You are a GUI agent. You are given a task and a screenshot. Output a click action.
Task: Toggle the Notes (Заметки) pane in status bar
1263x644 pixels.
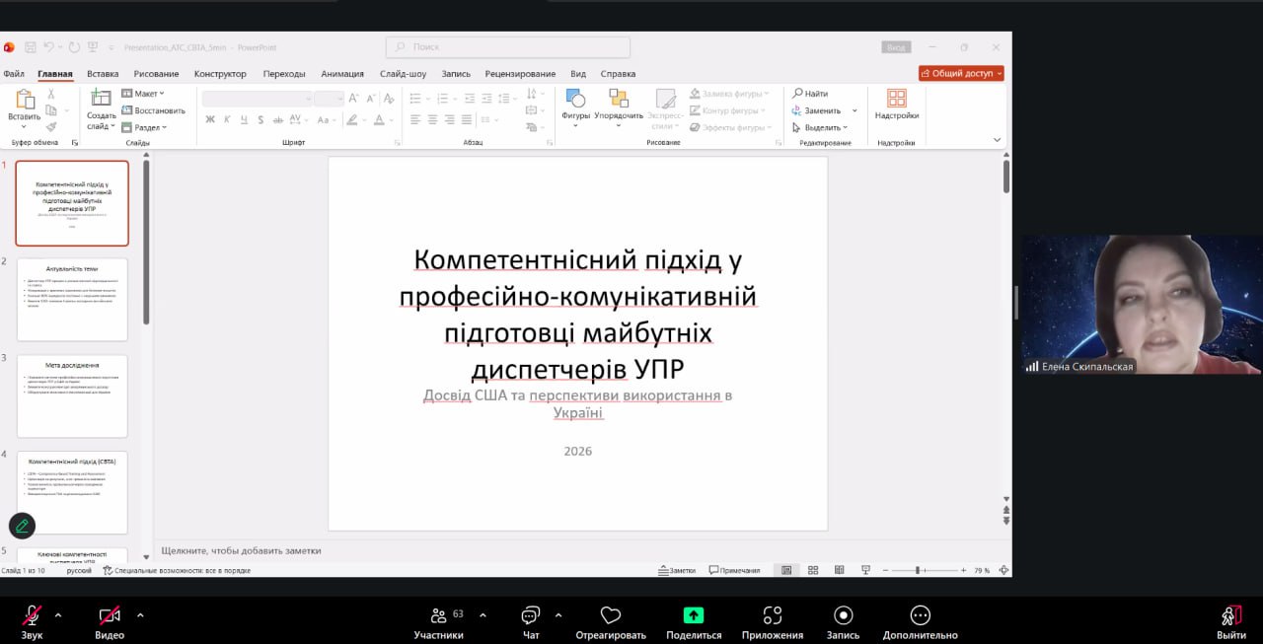tap(677, 570)
